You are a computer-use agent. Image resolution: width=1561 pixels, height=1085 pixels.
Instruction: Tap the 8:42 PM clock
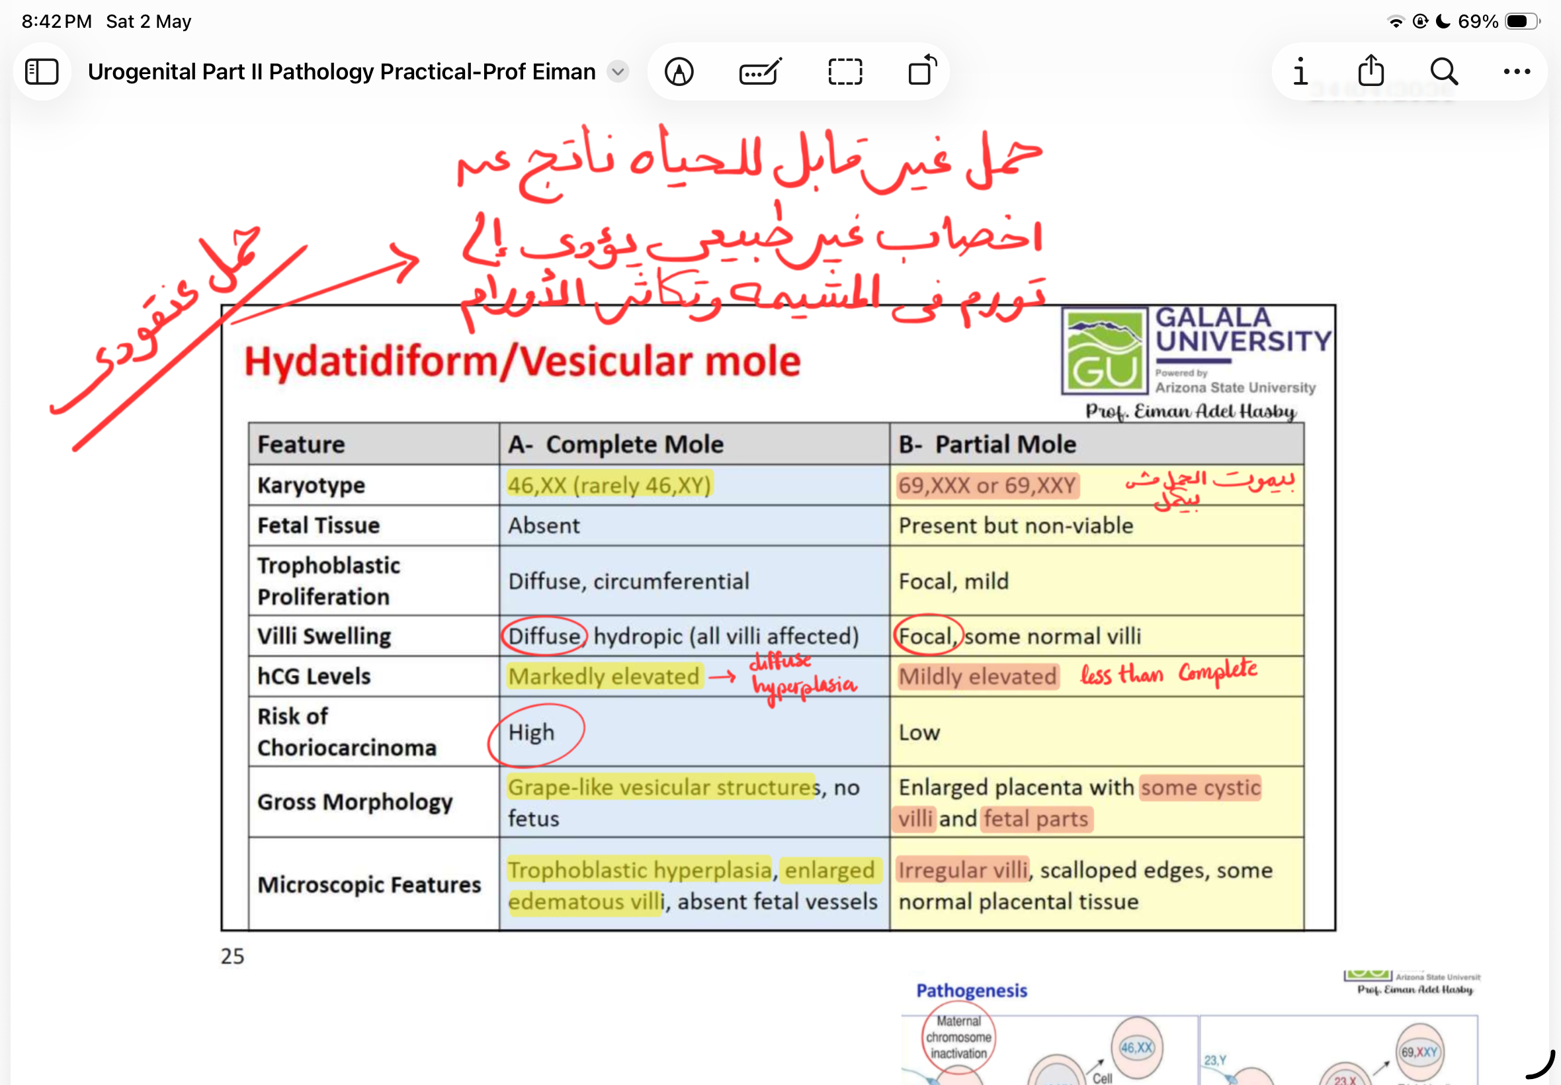coord(56,21)
